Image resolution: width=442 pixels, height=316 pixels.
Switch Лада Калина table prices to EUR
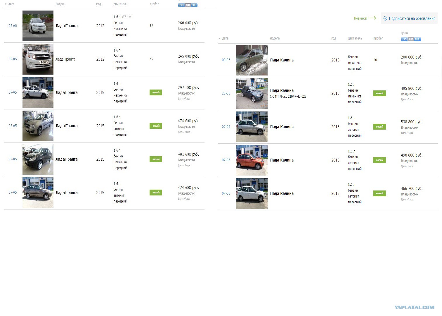point(417,39)
